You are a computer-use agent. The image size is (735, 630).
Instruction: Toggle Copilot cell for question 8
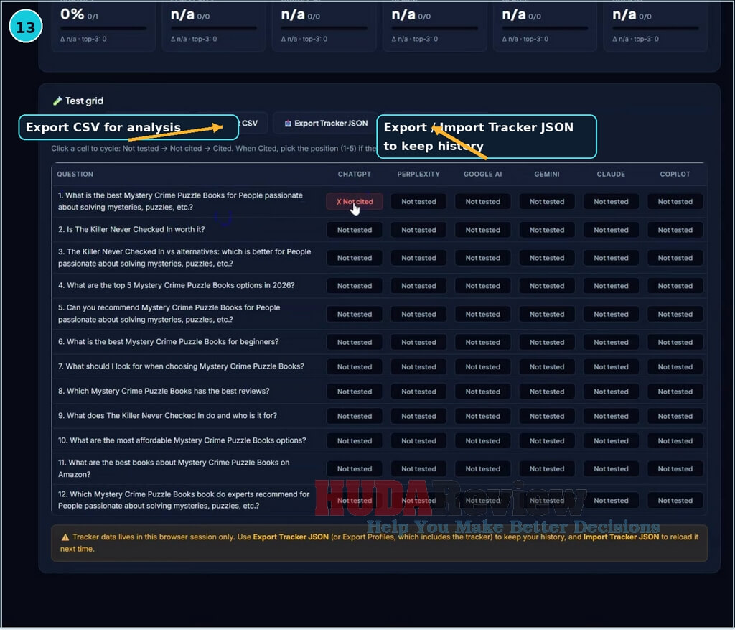[x=675, y=392]
